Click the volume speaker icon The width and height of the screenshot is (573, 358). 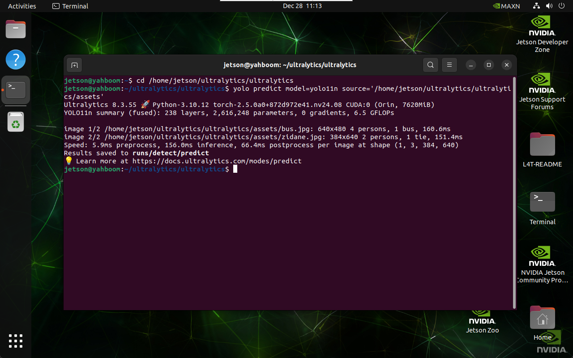coord(549,6)
